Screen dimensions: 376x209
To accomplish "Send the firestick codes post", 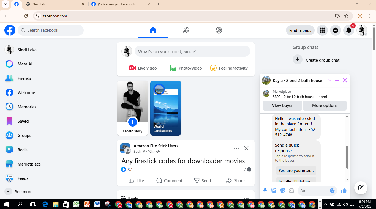I will pyautogui.click(x=203, y=181).
